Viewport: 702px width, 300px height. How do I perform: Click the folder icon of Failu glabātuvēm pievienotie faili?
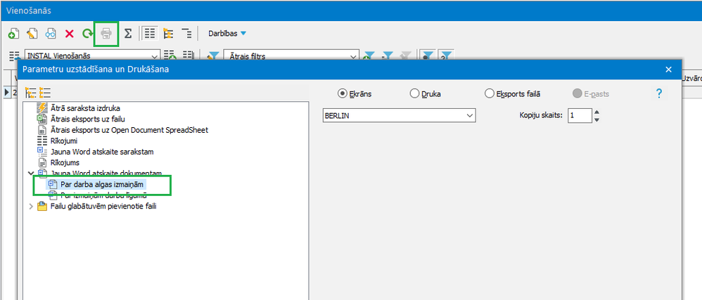(42, 207)
